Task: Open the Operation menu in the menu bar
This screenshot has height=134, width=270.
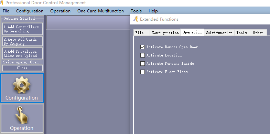Action: [x=60, y=11]
